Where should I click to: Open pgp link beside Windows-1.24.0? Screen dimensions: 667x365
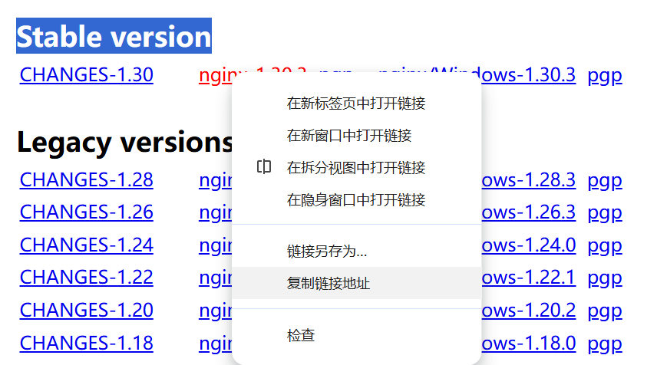(x=605, y=247)
